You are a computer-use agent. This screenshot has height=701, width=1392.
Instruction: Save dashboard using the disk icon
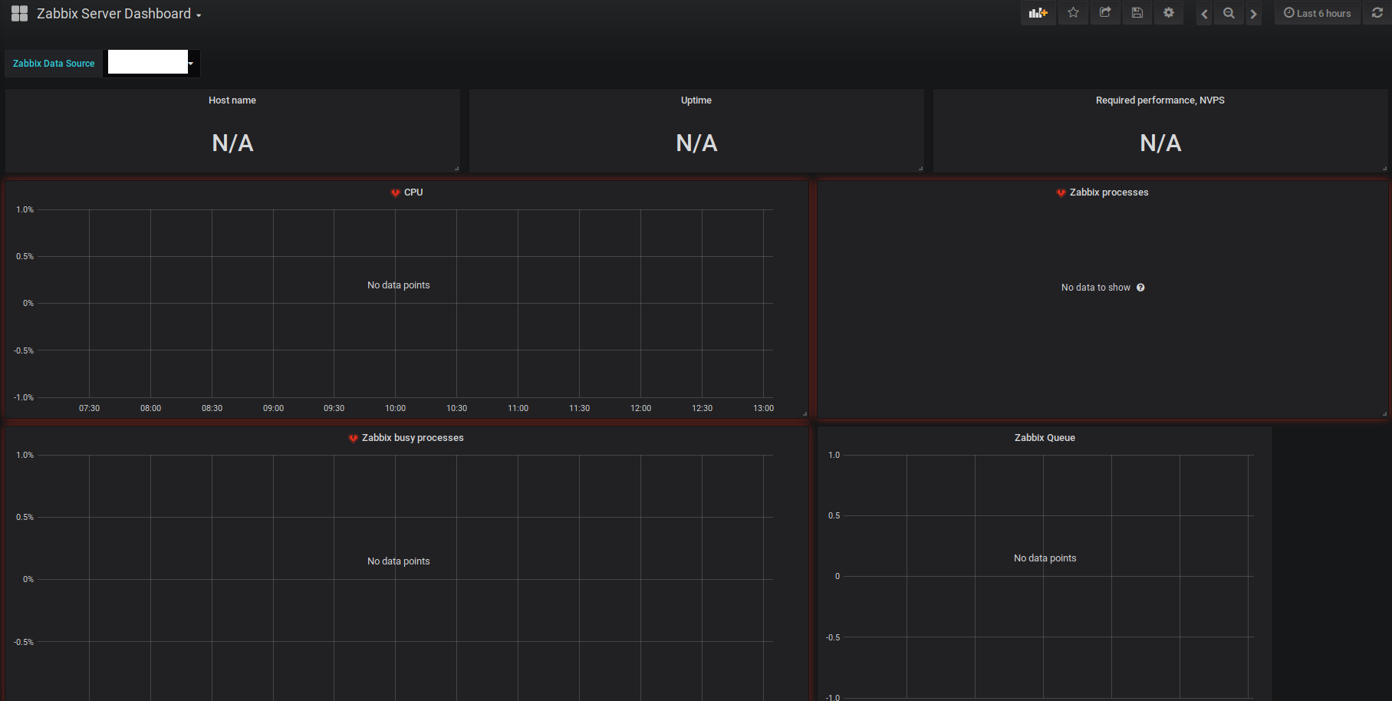click(1137, 13)
